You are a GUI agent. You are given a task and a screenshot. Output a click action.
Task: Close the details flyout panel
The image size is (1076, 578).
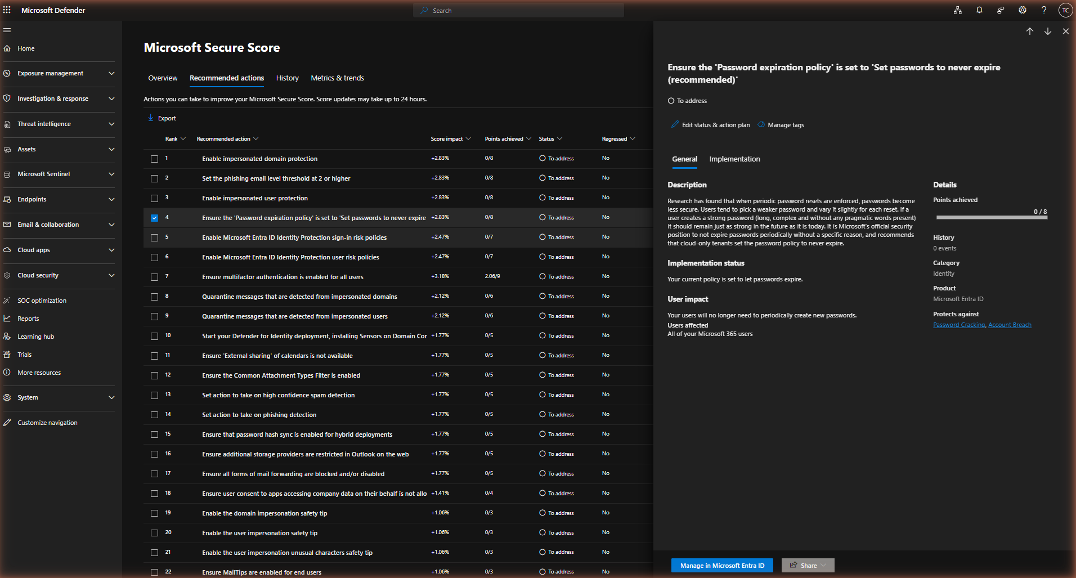pos(1066,32)
